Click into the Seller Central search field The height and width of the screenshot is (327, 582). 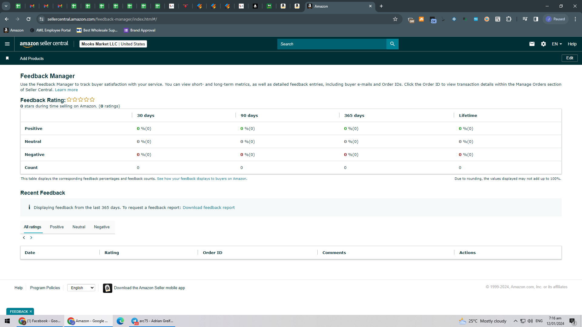pos(332,44)
